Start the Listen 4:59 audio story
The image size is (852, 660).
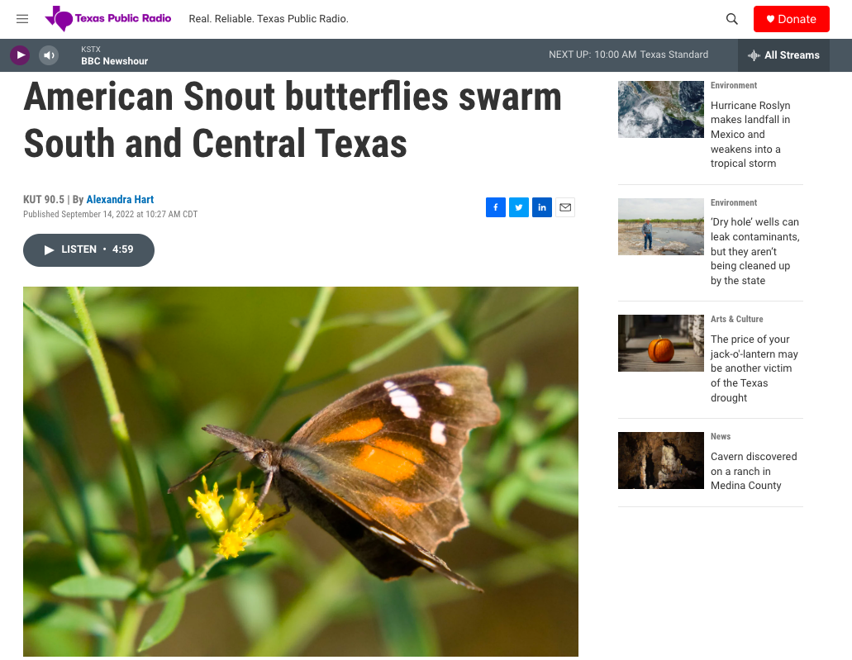click(x=88, y=250)
